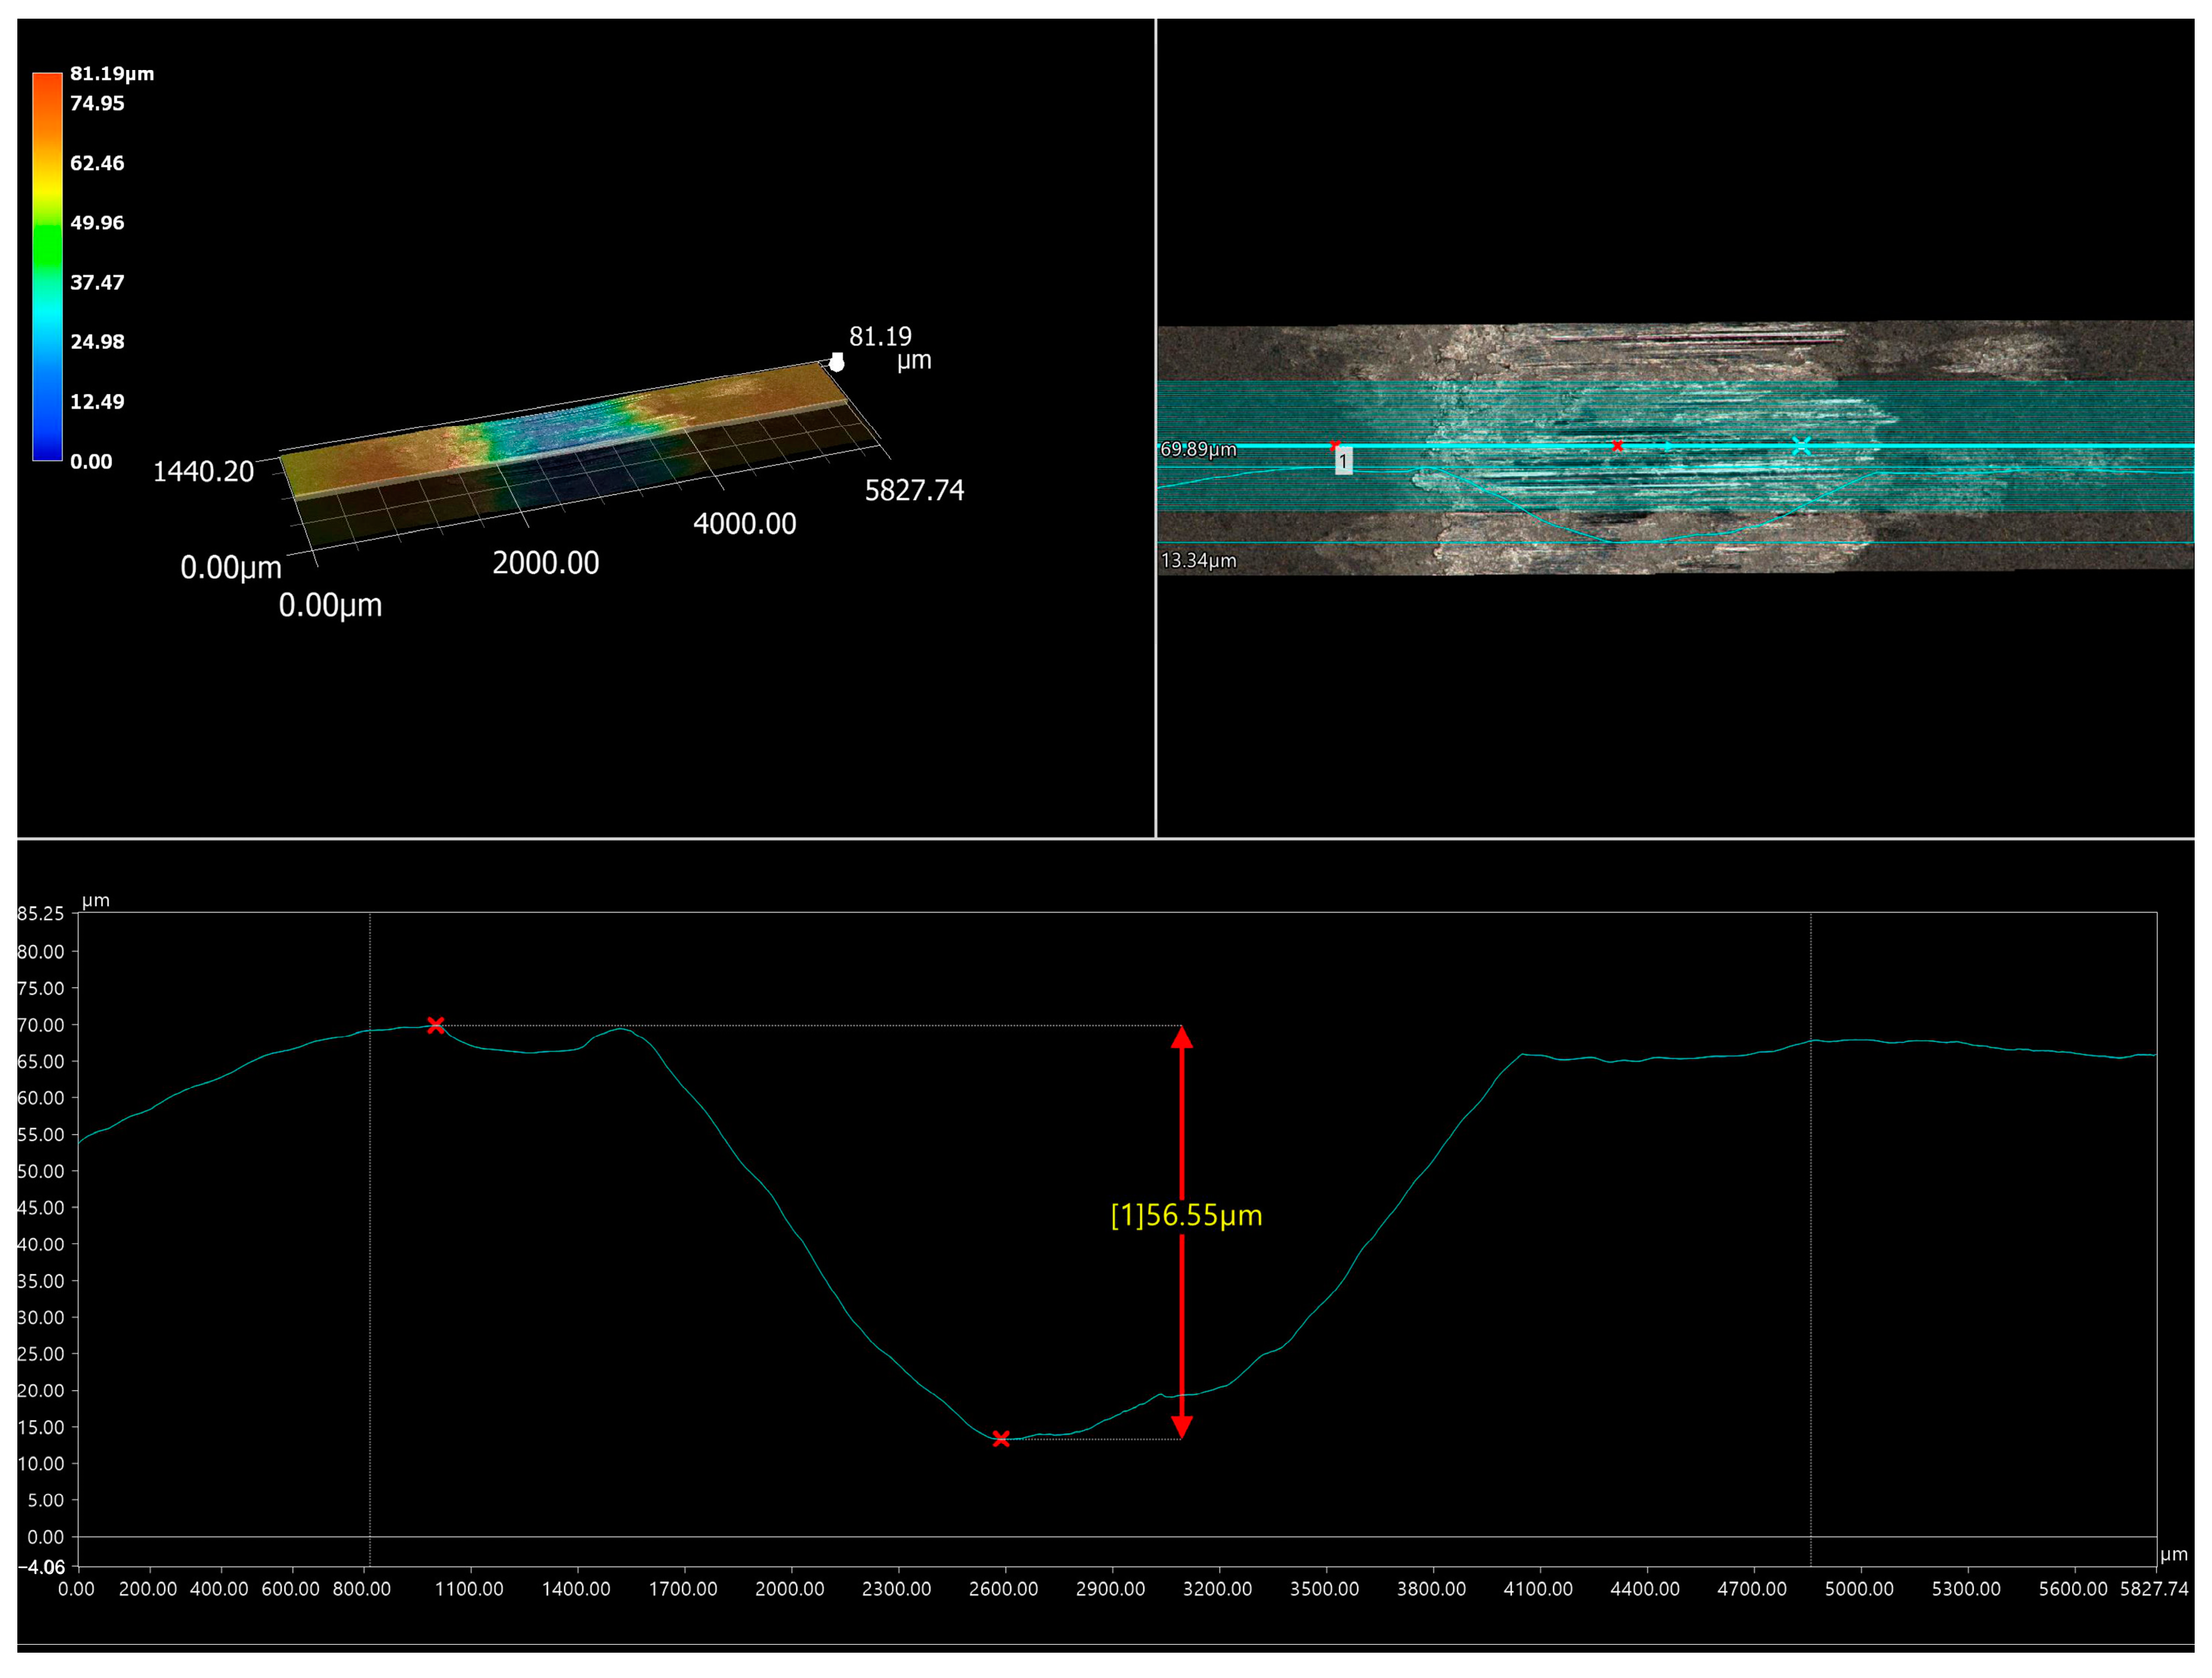The height and width of the screenshot is (1678, 2212).
Task: Click the white handle at 3D view corner
Action: [x=837, y=362]
